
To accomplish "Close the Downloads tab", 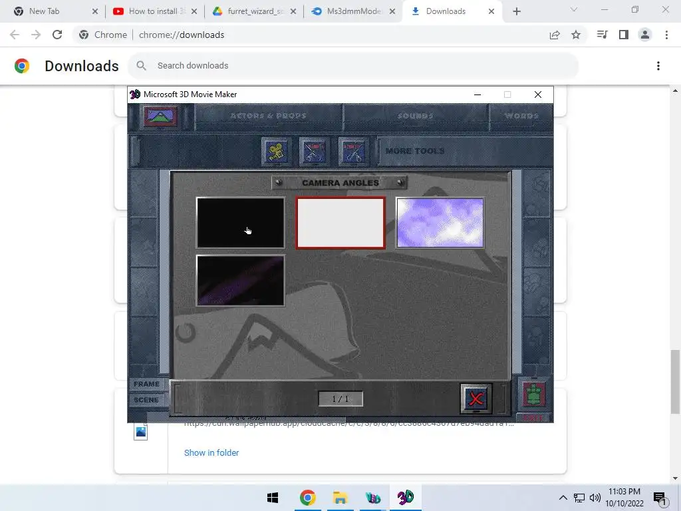I will (x=491, y=11).
